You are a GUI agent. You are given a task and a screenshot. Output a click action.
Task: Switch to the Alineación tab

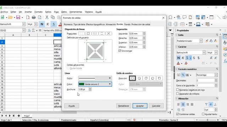(111, 24)
